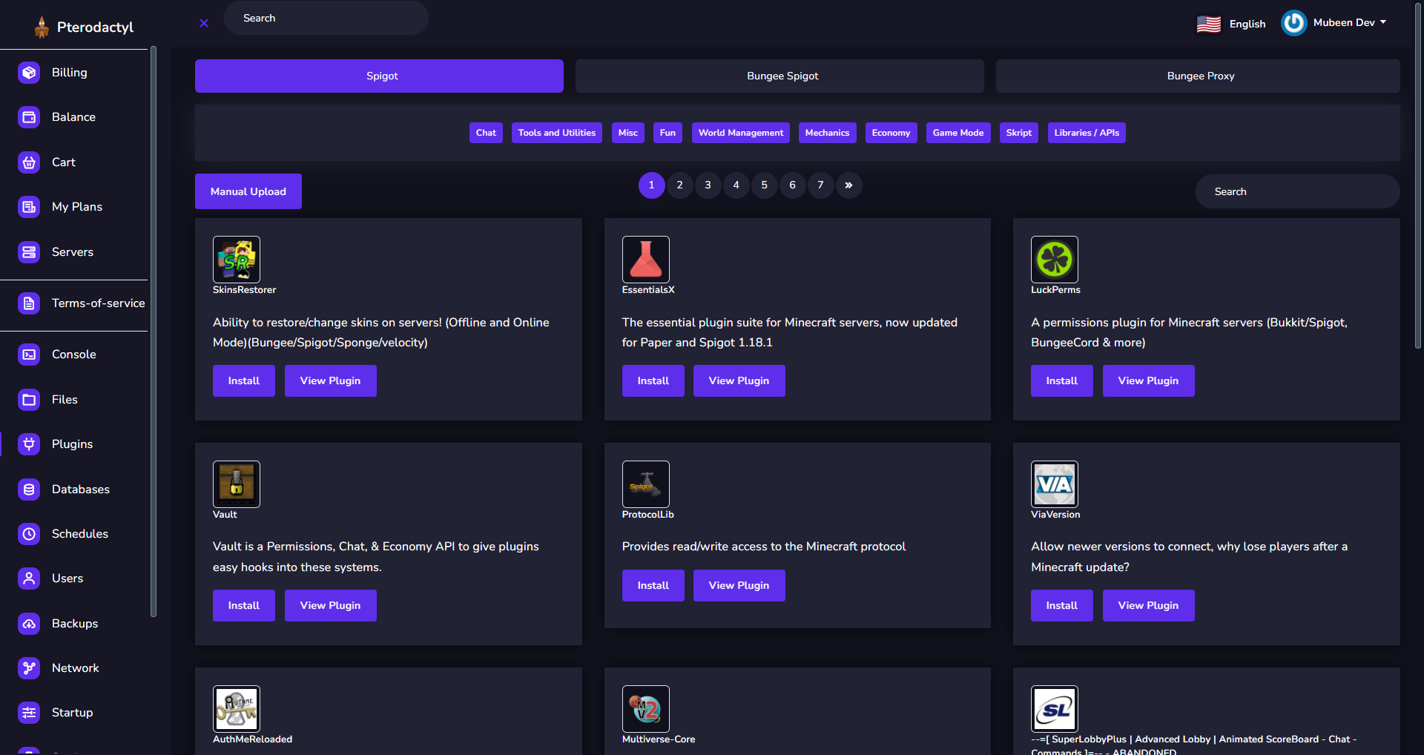The image size is (1424, 755).
Task: Click the Cart basket icon
Action: pyautogui.click(x=29, y=162)
